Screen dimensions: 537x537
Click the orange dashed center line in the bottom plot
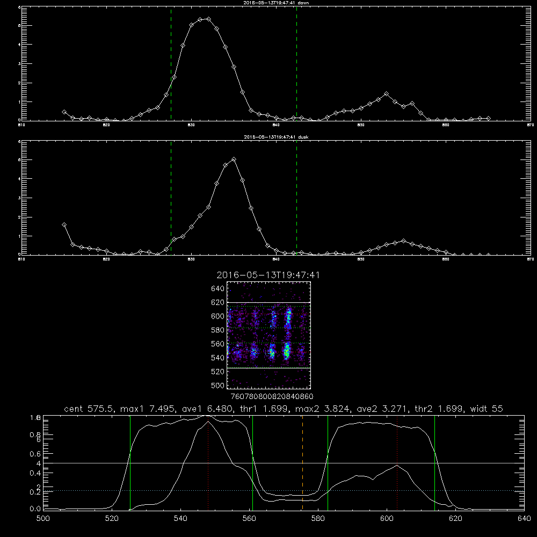[302, 462]
